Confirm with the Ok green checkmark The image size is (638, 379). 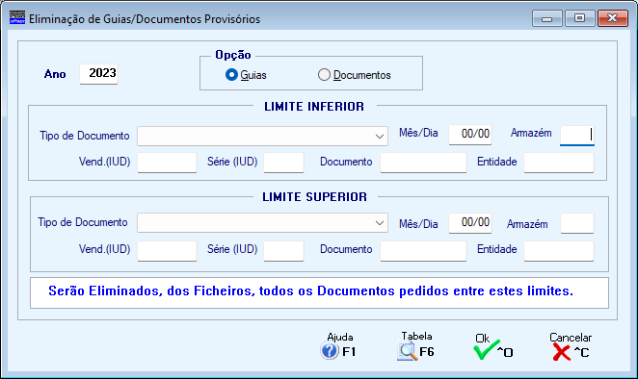tap(486, 350)
